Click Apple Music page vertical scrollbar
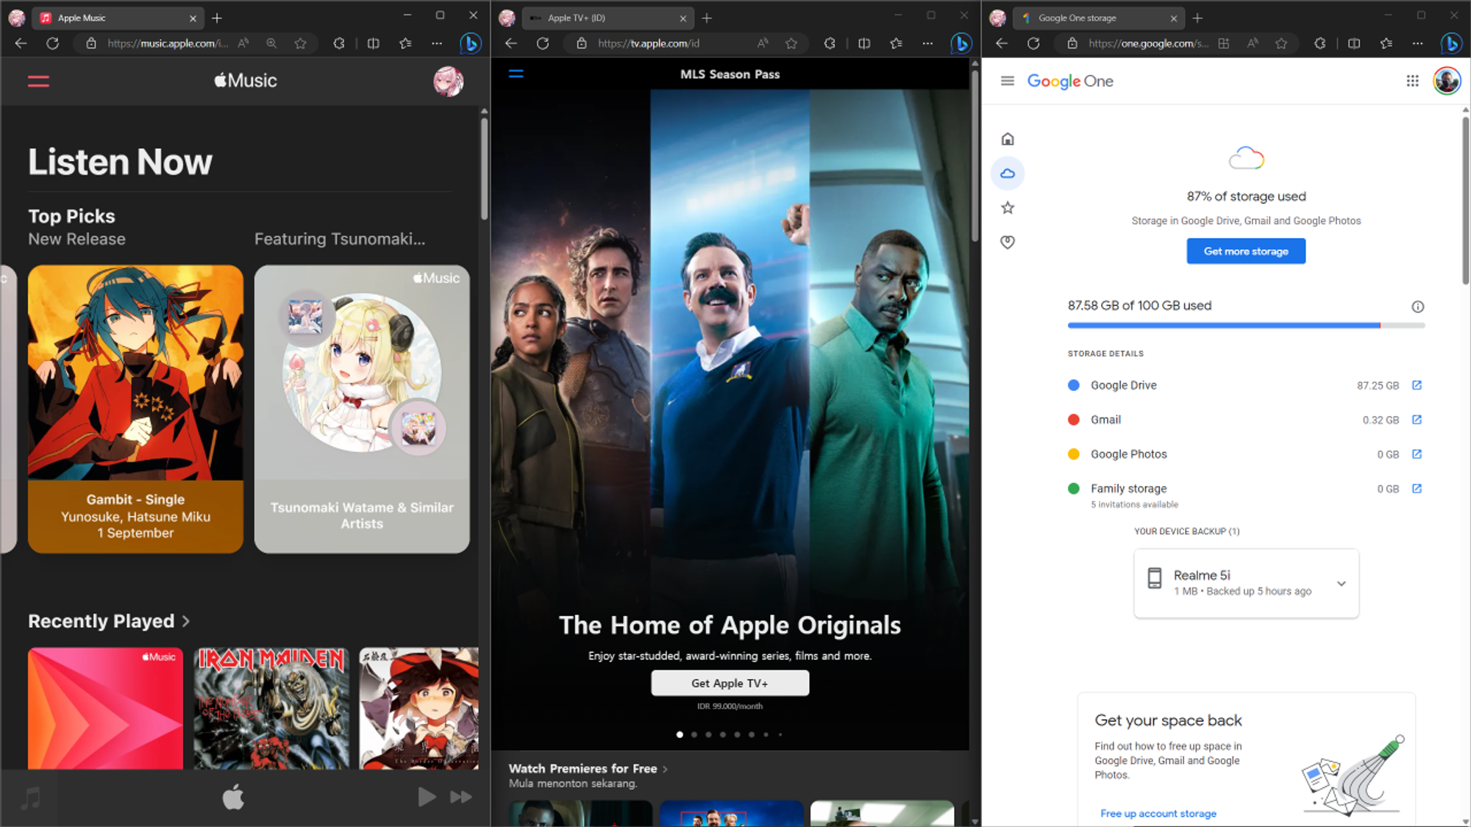Image resolution: width=1471 pixels, height=827 pixels. (484, 169)
